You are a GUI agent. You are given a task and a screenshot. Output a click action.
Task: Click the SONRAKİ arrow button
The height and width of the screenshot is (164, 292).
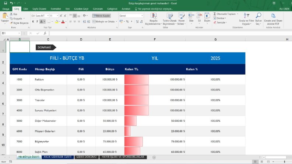click(46, 47)
